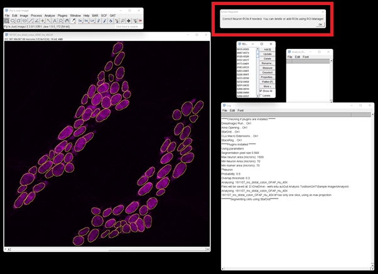The image size is (378, 274).
Task: Select the Oval selection tool
Action: [13, 21]
